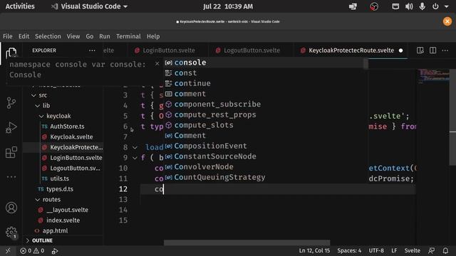Viewport: 456px width, 256px height.
Task: Open the system menu arrow in top bar
Action: pyautogui.click(x=447, y=6)
